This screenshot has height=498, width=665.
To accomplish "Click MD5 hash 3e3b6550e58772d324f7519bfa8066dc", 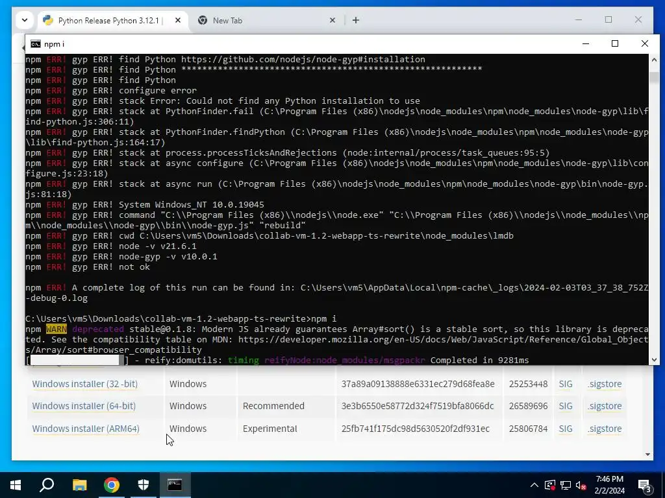I will 418,406.
